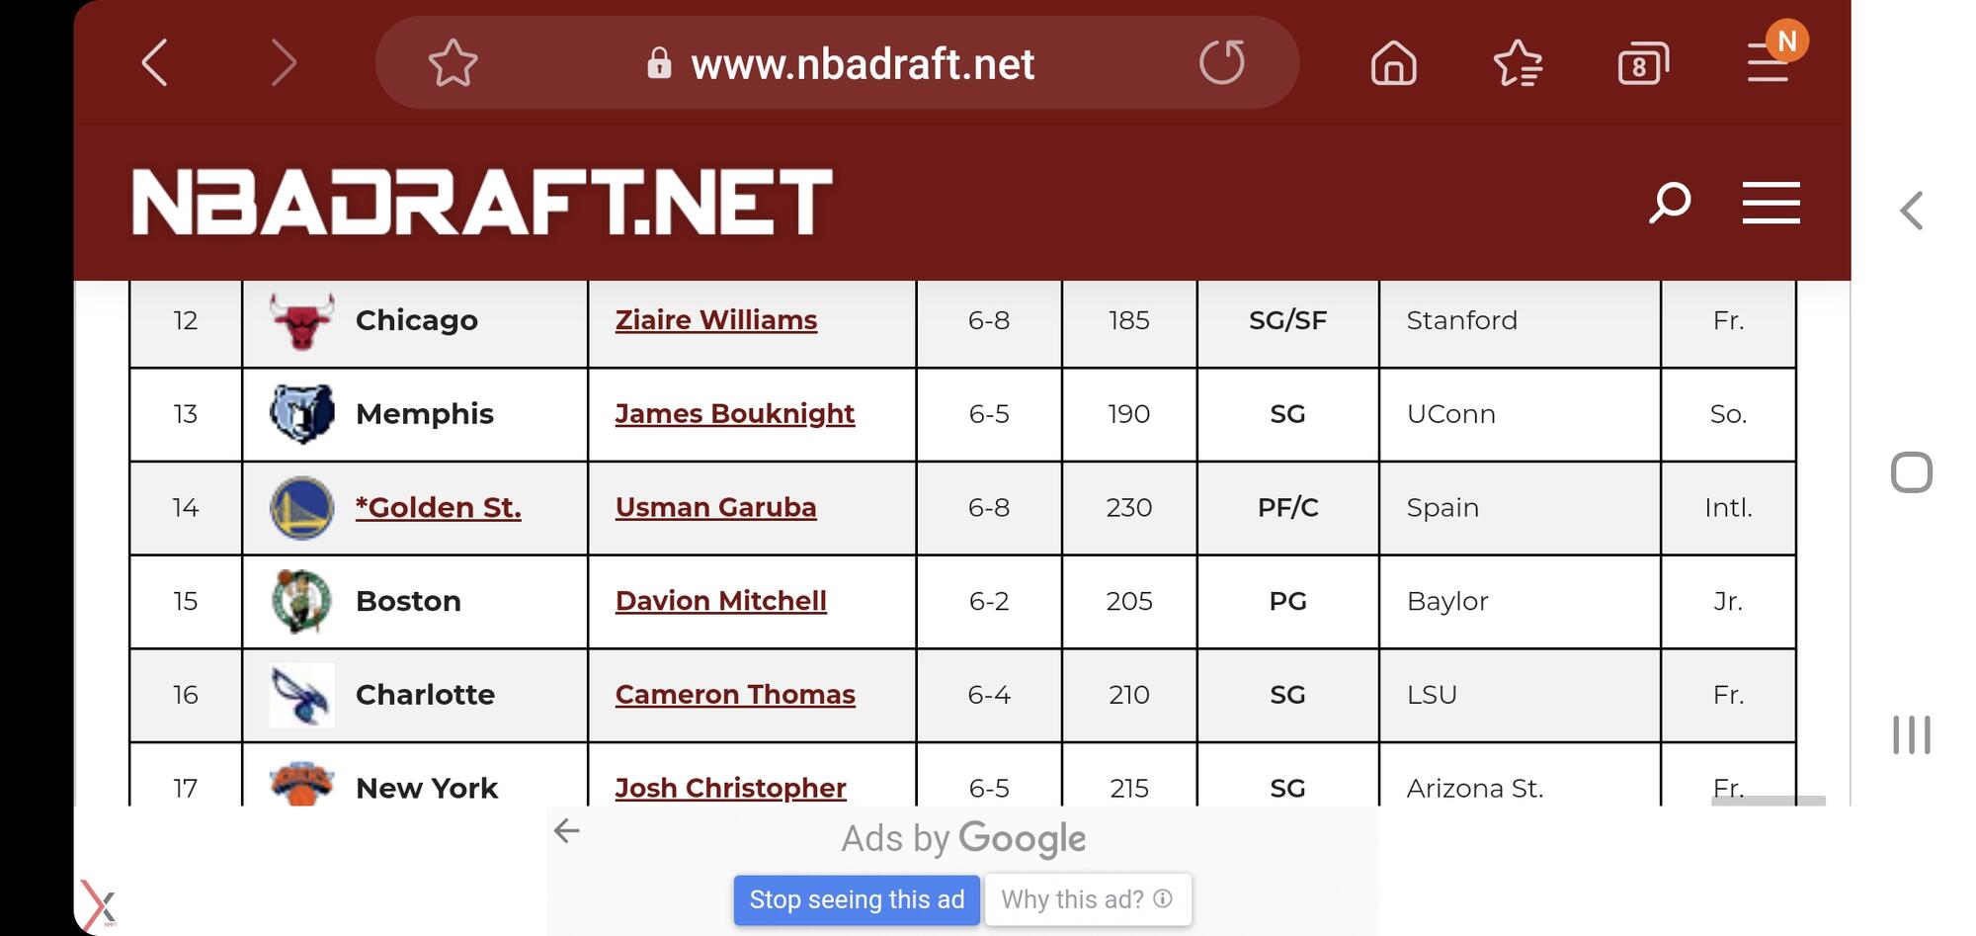Viewport: 1976px width, 936px height.
Task: Open James Bouknight player profile
Action: tap(735, 413)
